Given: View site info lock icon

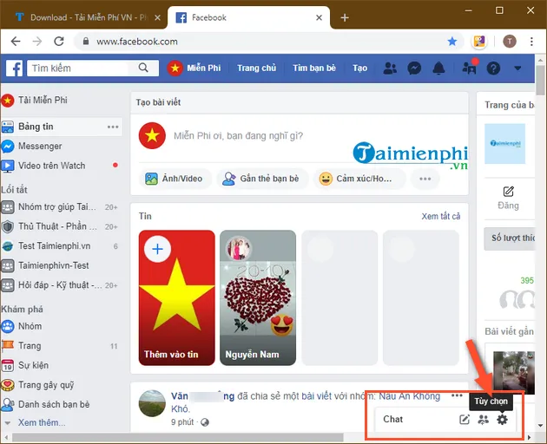Looking at the screenshot, I should tap(86, 42).
